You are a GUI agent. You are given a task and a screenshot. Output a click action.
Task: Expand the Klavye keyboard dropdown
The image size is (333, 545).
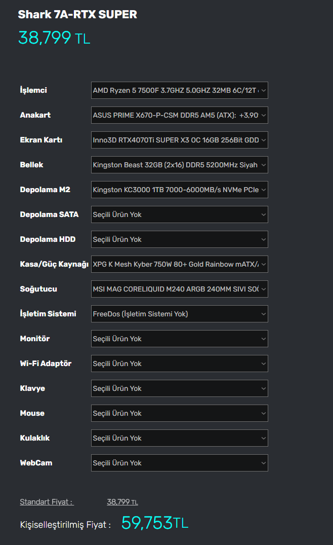(x=179, y=388)
